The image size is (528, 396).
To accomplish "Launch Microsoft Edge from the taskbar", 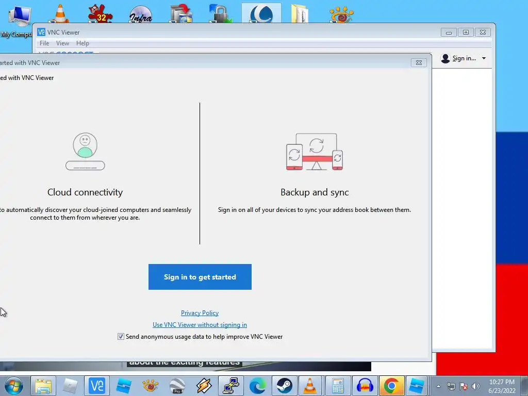I will 258,386.
